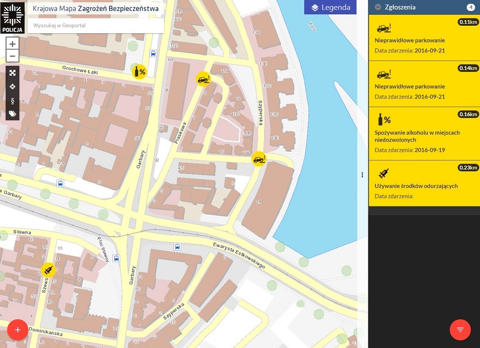The width and height of the screenshot is (480, 348).
Task: Toggle fullscreen map view icon
Action: (13, 73)
